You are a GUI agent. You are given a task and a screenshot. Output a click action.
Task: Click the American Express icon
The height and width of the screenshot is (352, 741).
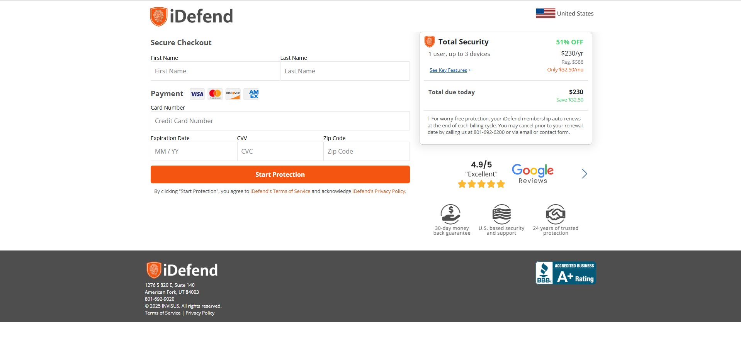[x=254, y=94]
